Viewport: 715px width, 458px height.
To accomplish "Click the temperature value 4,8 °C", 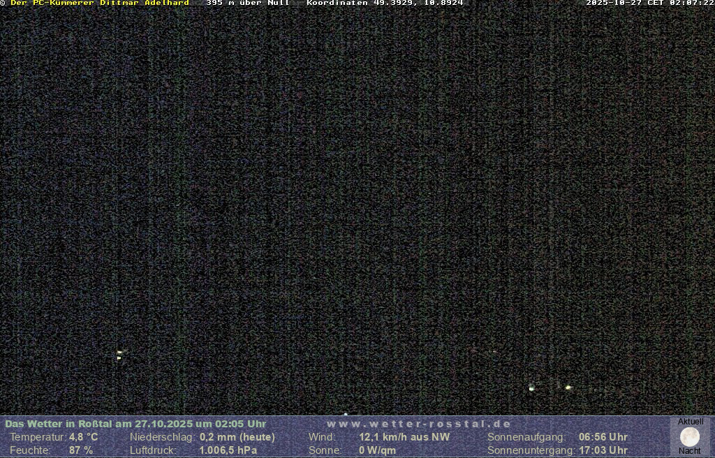I will 83,437.
